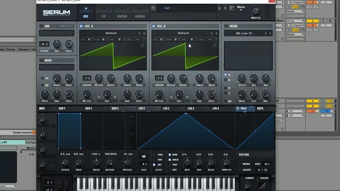Click the envelope lock icon

(132, 117)
